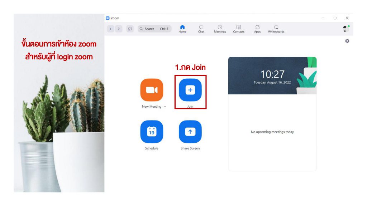
Task: Start a New Meeting with the orange camera icon
Action: click(x=152, y=90)
